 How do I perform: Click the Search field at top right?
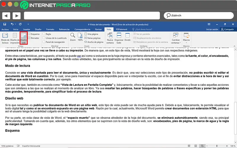[198, 15]
